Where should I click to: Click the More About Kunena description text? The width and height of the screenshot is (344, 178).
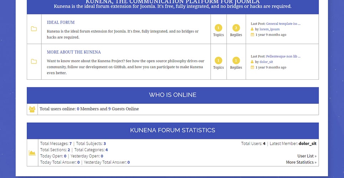[125, 67]
